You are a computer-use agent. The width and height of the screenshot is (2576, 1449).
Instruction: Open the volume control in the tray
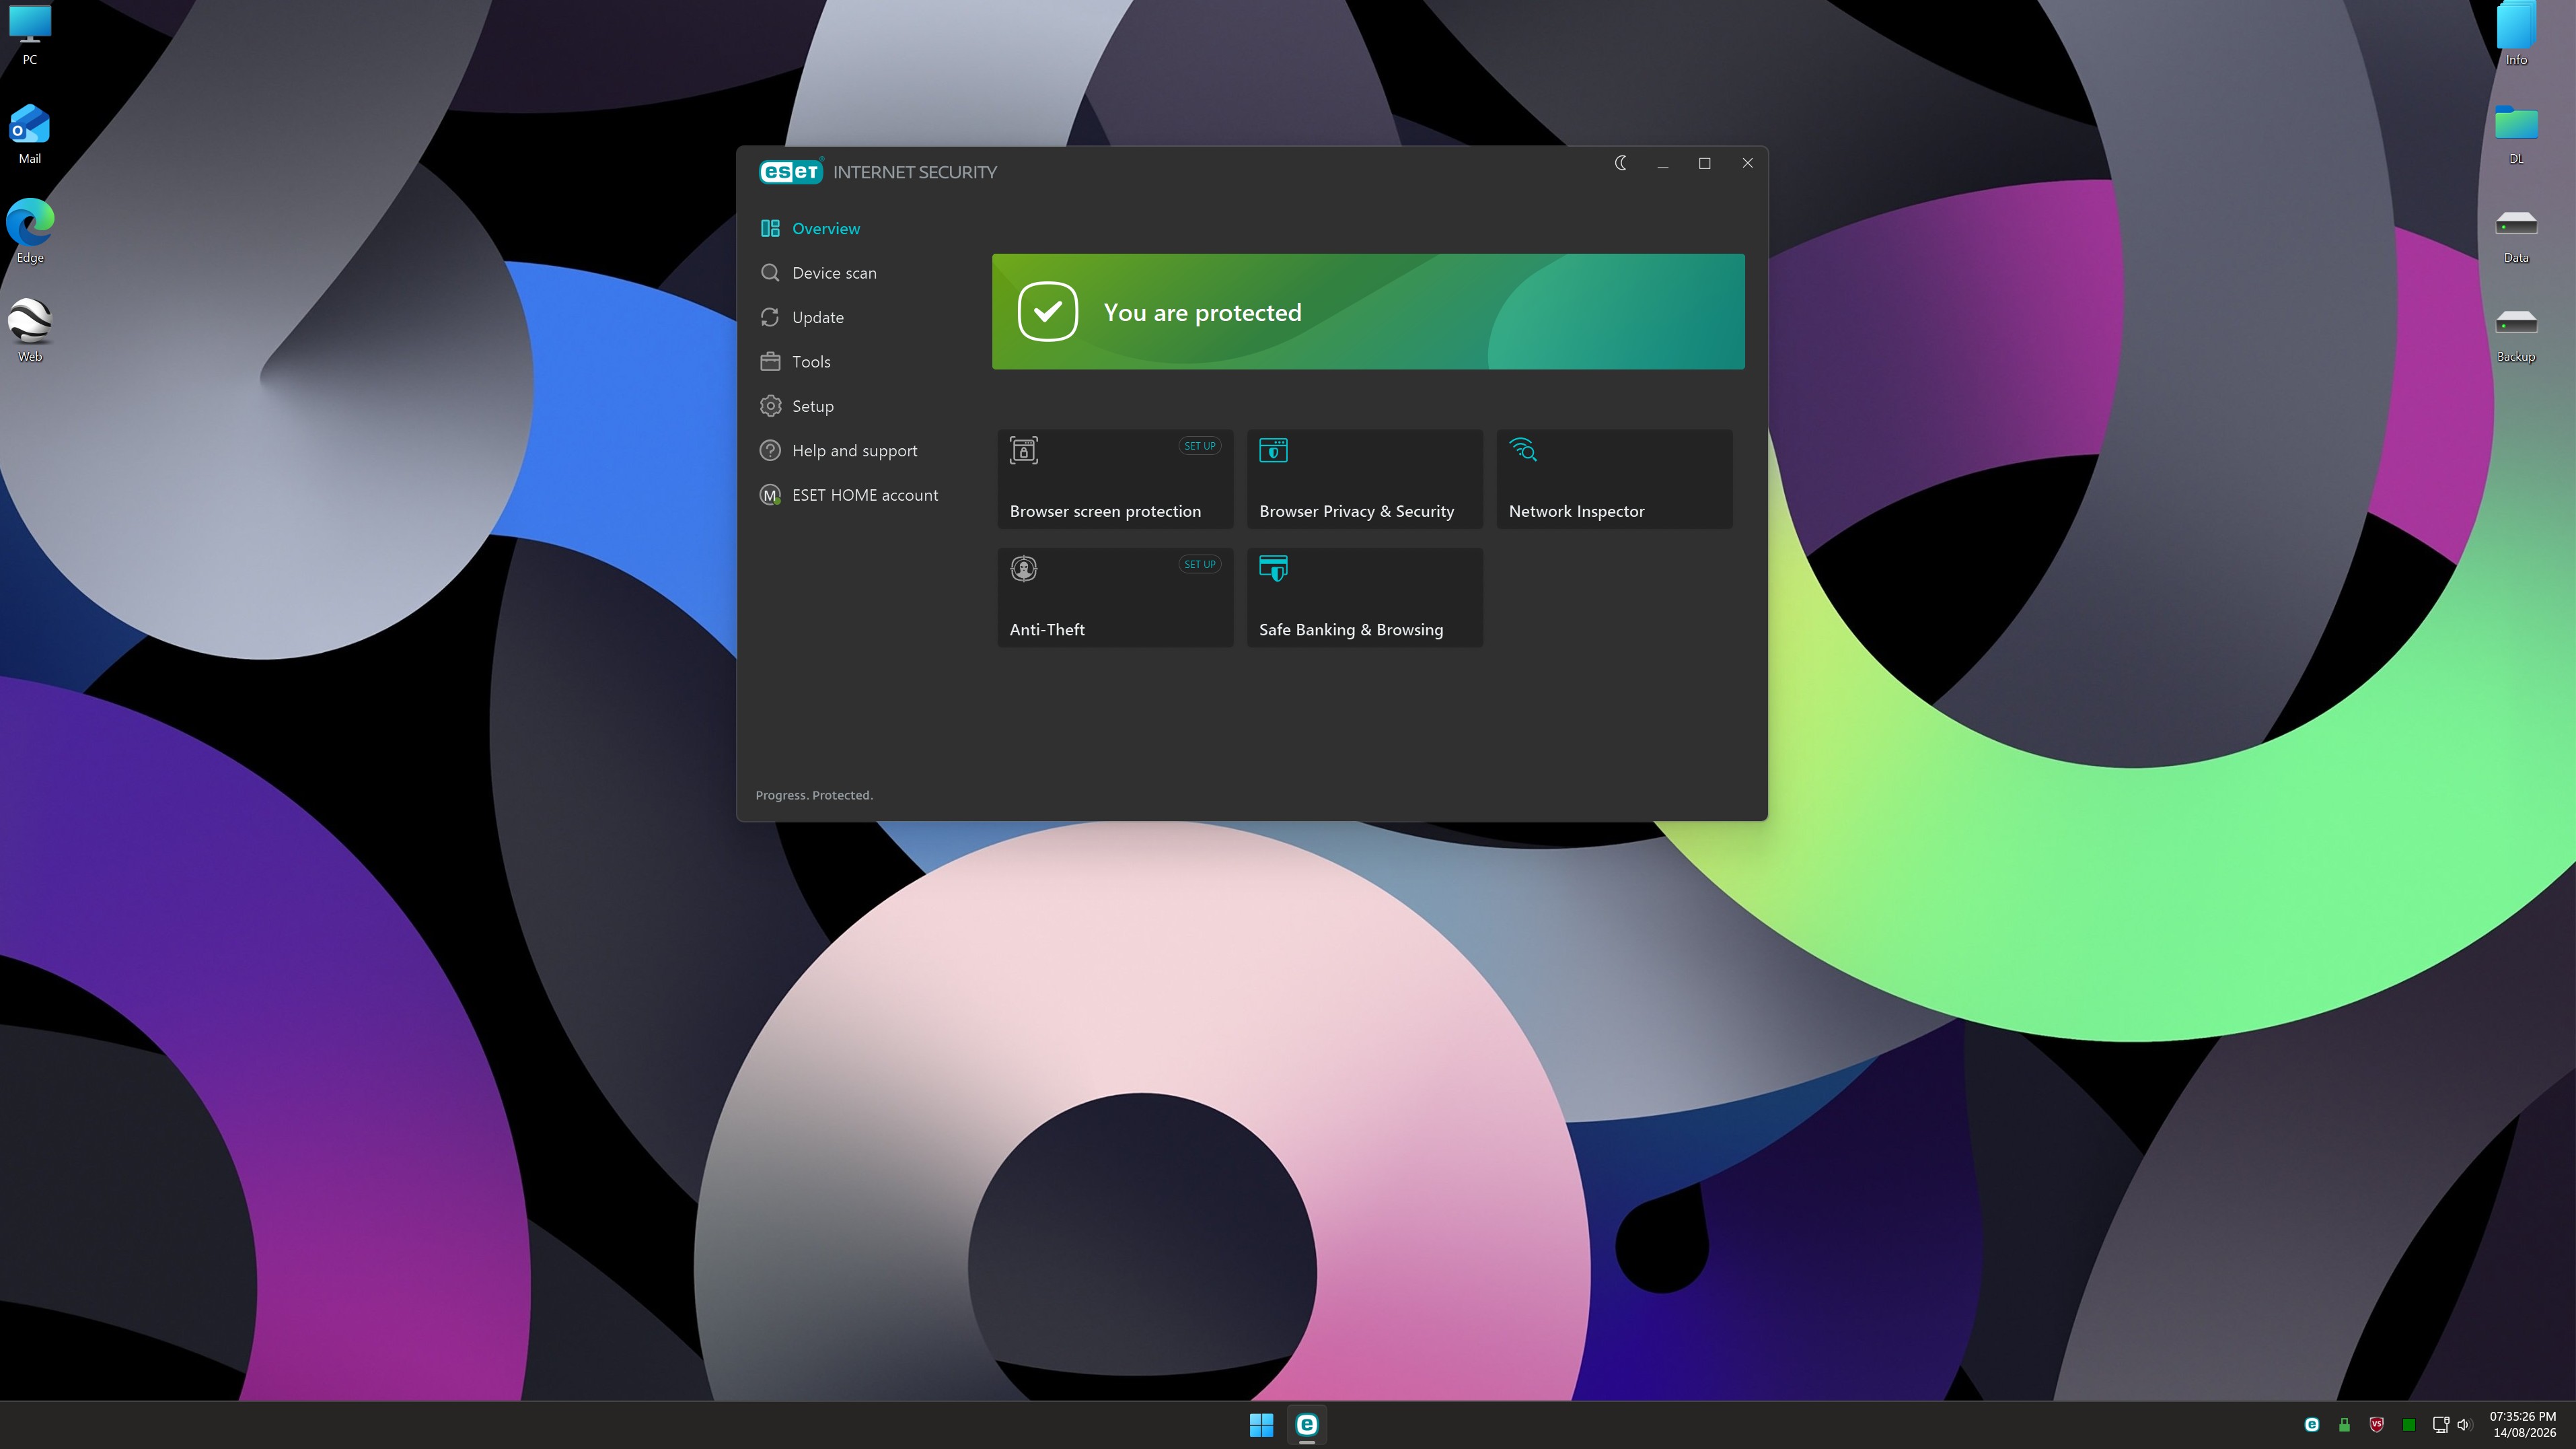tap(2464, 1425)
